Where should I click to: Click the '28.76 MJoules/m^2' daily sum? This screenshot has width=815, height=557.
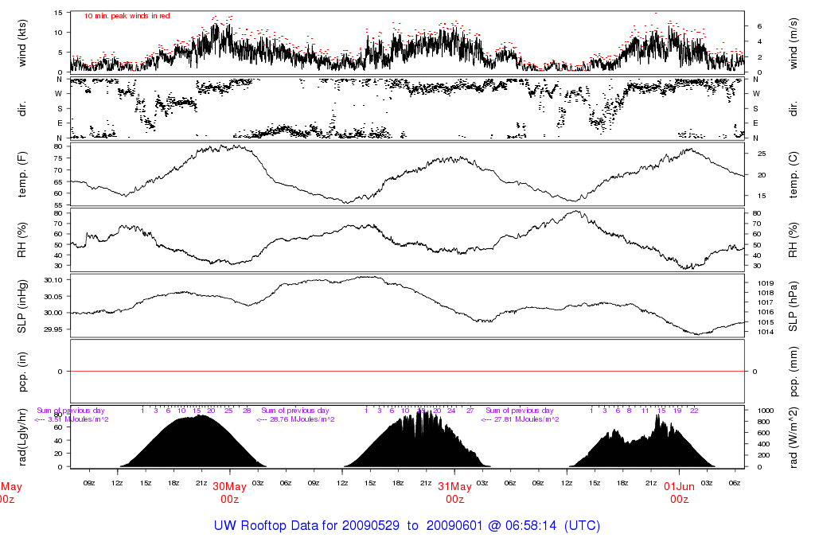303,419
